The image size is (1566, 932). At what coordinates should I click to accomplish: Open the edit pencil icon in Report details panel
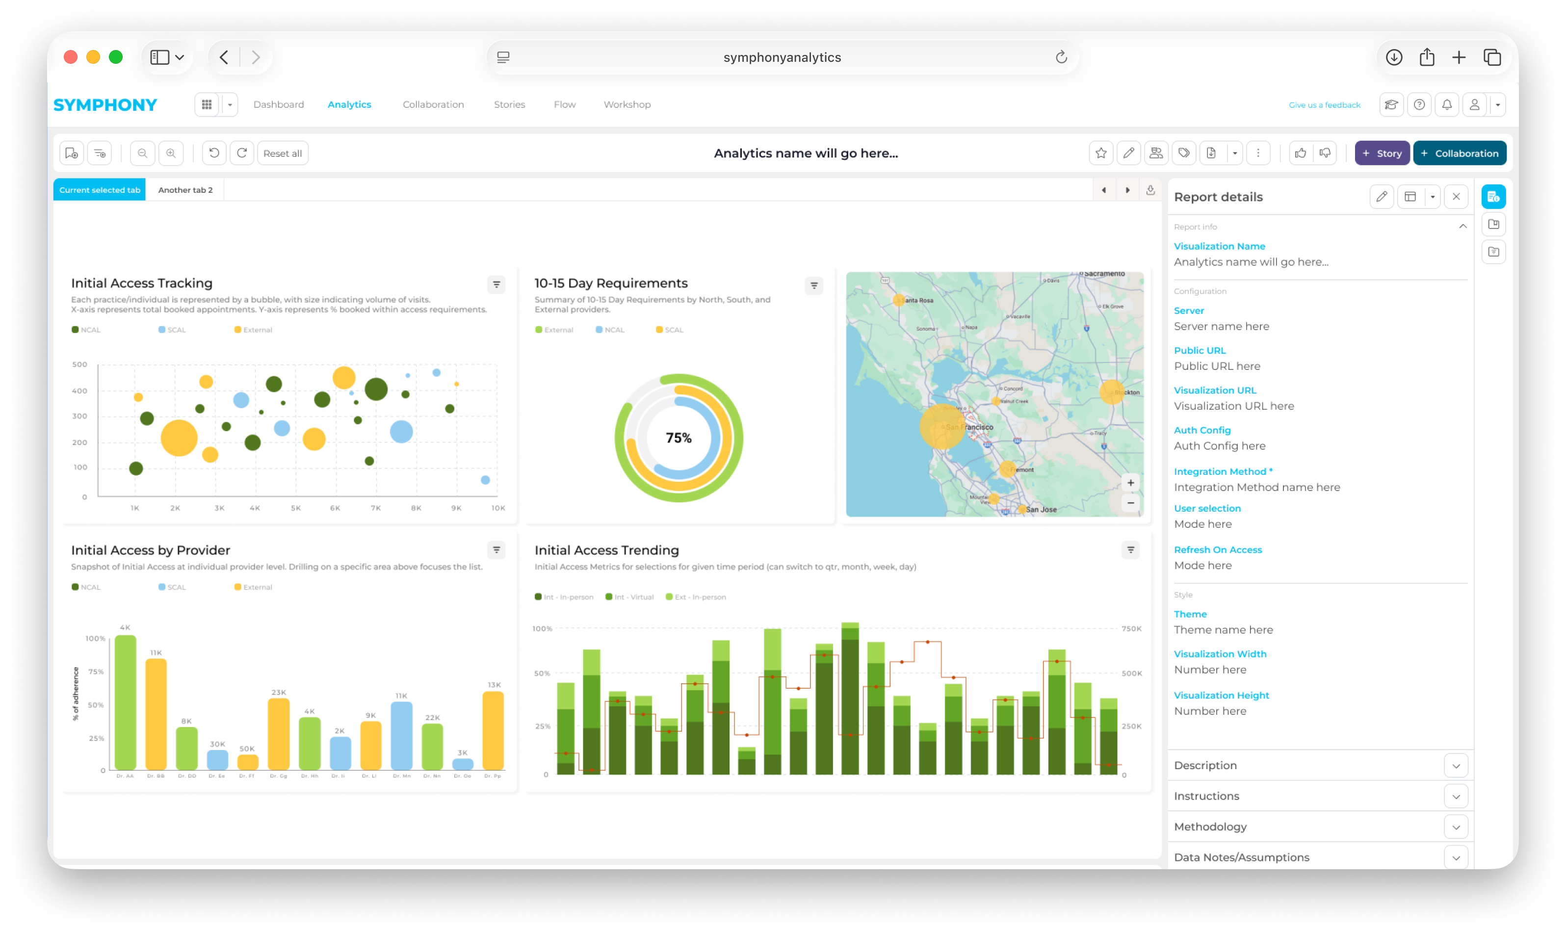(1382, 196)
